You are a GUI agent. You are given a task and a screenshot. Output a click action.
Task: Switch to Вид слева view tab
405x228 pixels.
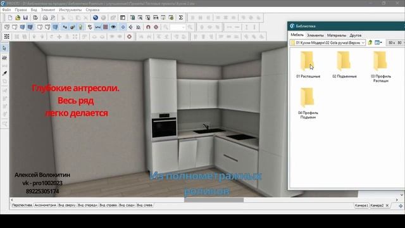145,205
